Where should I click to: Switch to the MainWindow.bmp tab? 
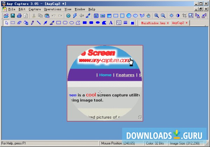(x=155, y=23)
